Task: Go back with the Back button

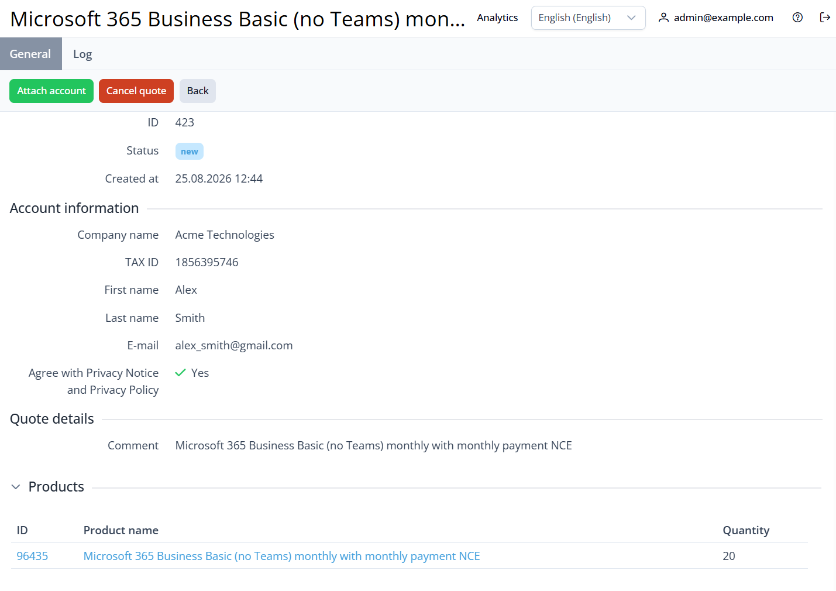Action: tap(198, 91)
